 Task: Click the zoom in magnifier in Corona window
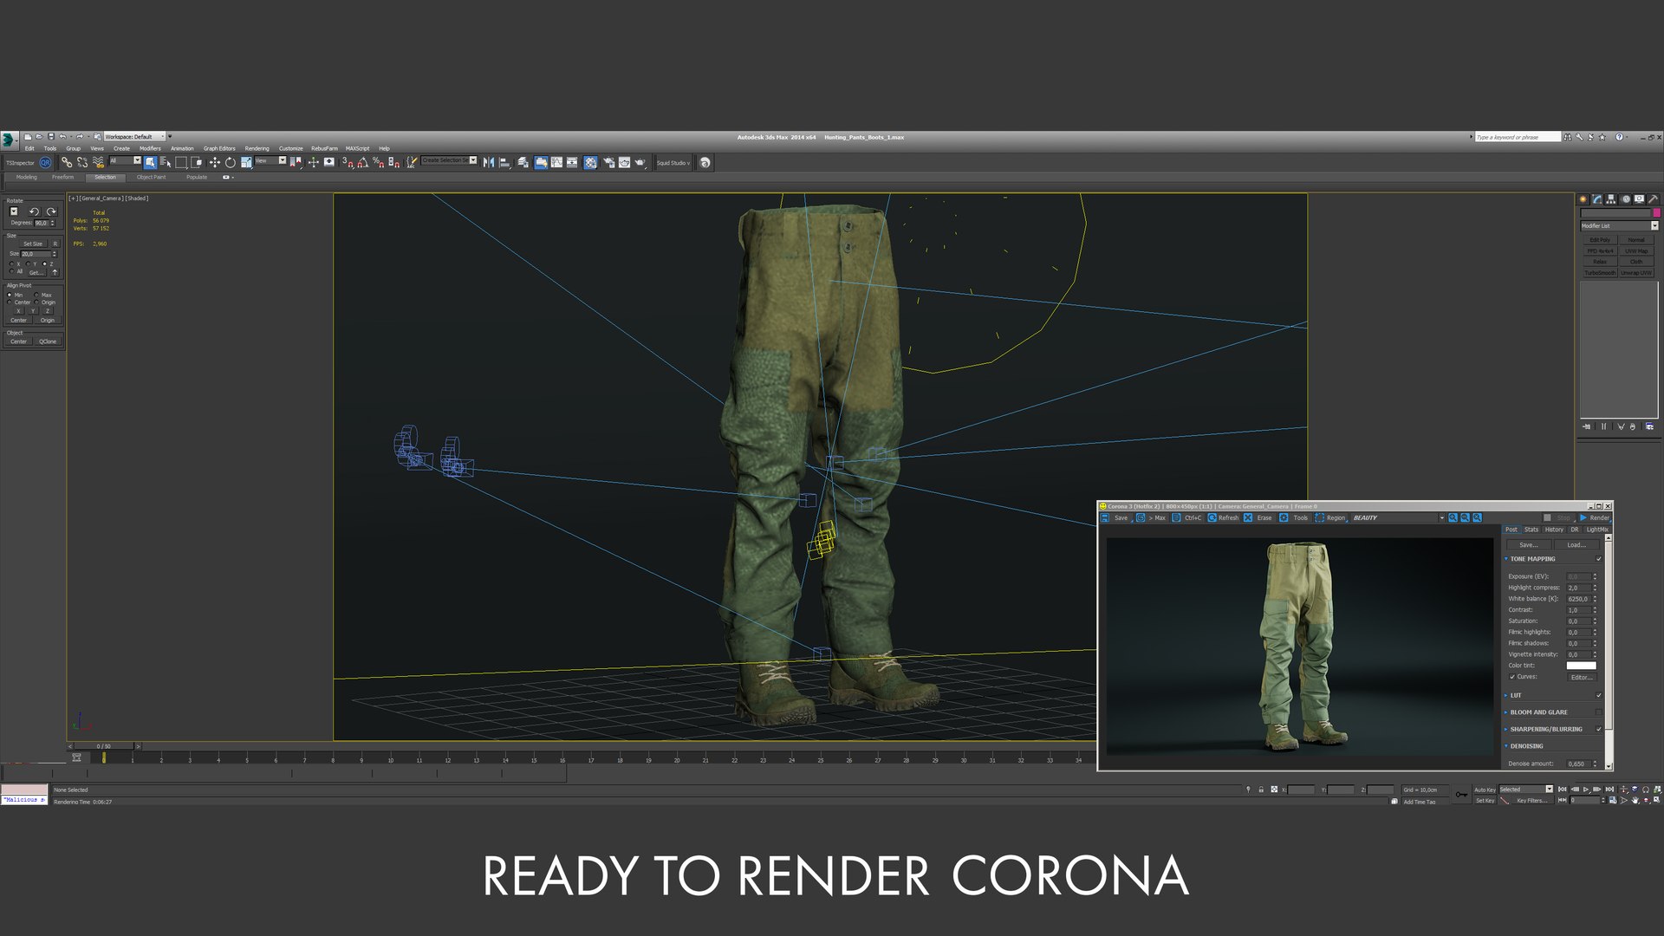[1453, 517]
